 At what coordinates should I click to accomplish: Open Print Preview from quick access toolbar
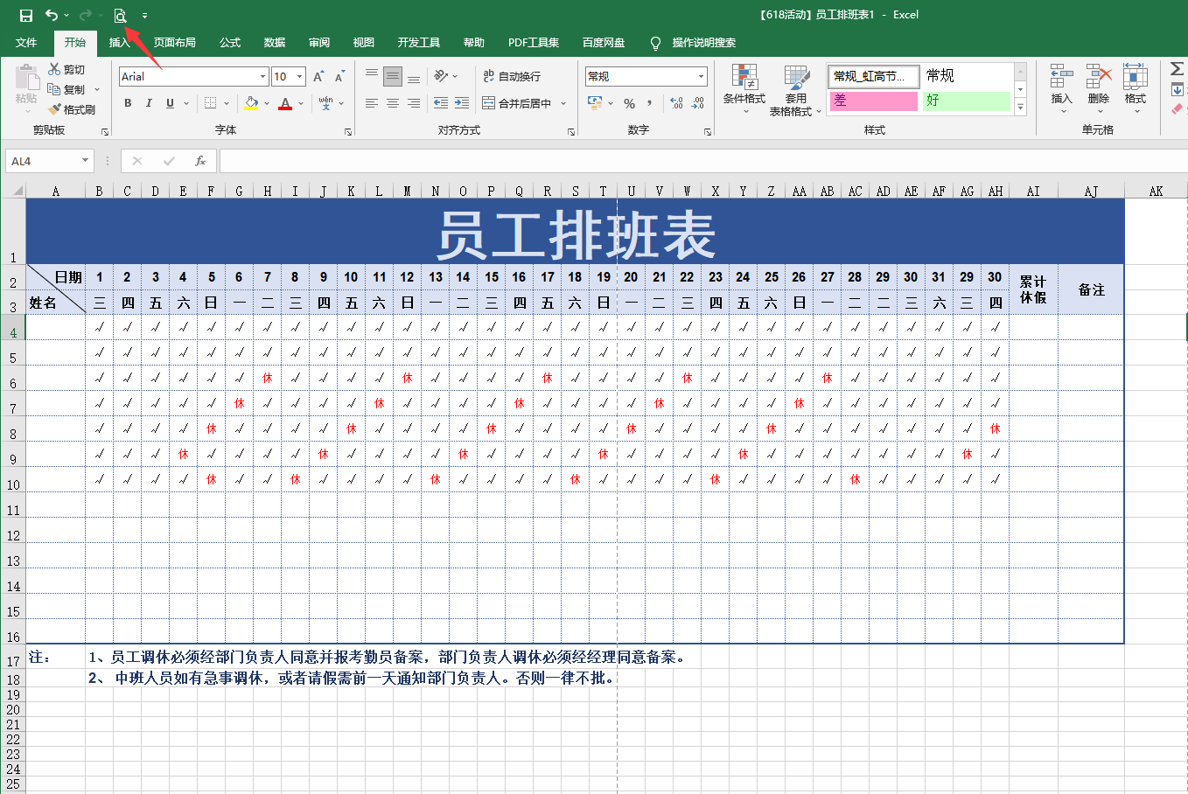click(x=121, y=15)
